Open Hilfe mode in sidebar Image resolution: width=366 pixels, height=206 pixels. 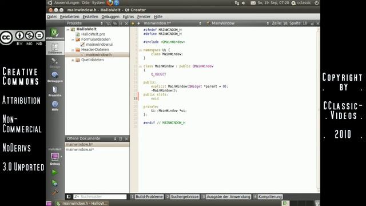[55, 105]
